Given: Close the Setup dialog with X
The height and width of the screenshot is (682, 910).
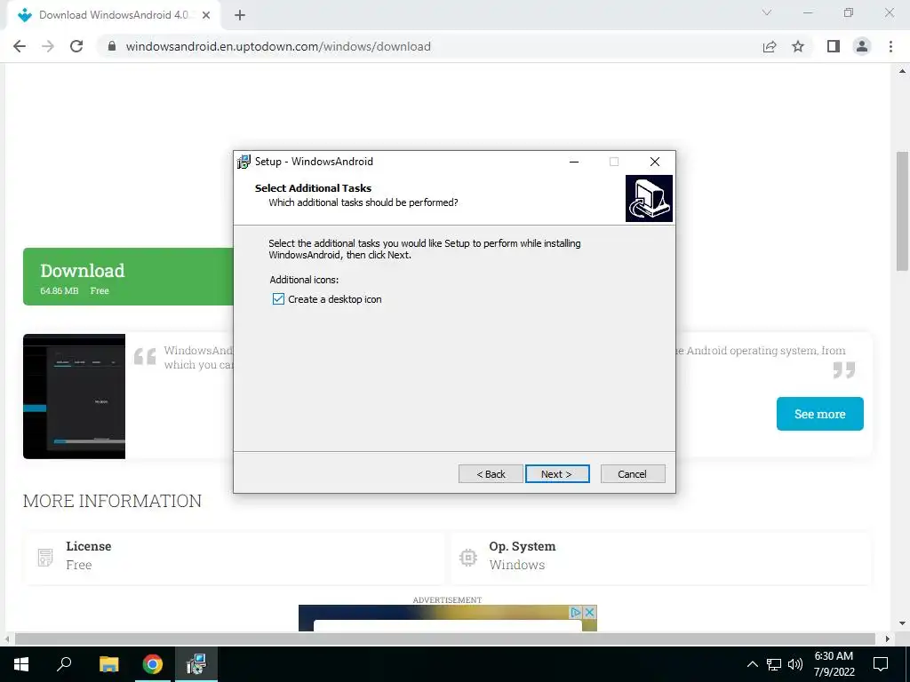Looking at the screenshot, I should 655,162.
